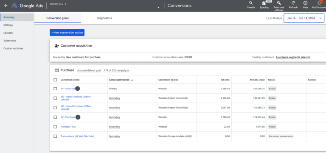Switch to the Conversion goals tab

click(x=58, y=18)
